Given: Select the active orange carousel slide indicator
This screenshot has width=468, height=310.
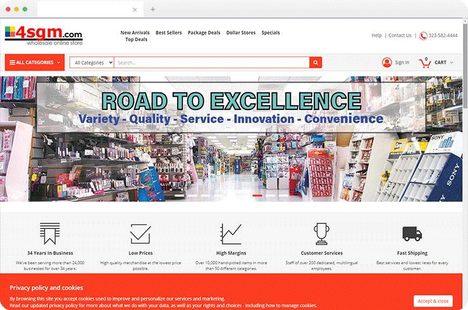Looking at the screenshot, I should [257, 195].
